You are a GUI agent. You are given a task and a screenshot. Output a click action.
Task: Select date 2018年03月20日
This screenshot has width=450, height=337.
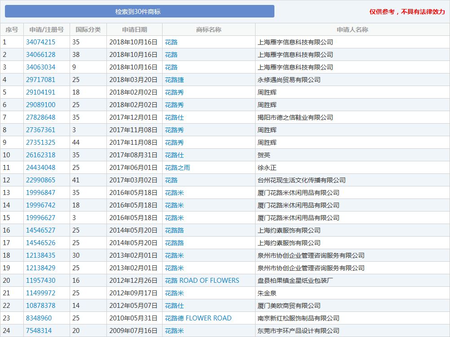pyautogui.click(x=133, y=80)
